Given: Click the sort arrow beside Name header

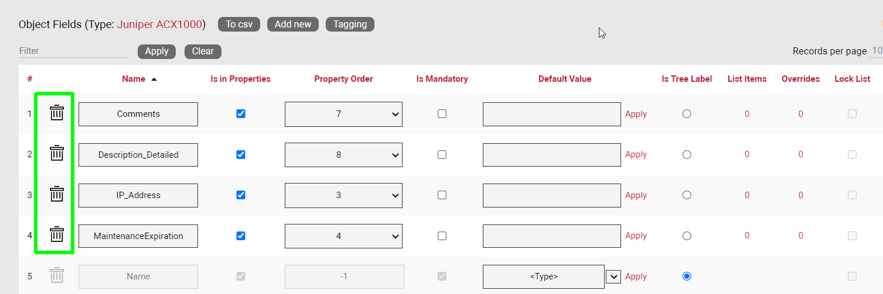Looking at the screenshot, I should pyautogui.click(x=154, y=79).
